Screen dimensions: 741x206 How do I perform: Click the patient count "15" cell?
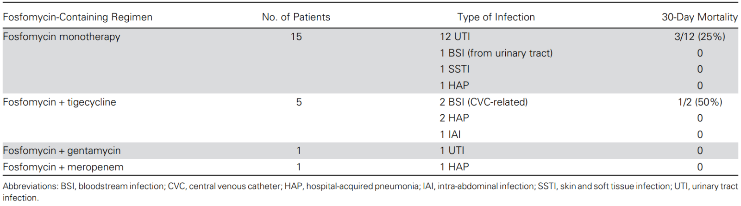[296, 37]
